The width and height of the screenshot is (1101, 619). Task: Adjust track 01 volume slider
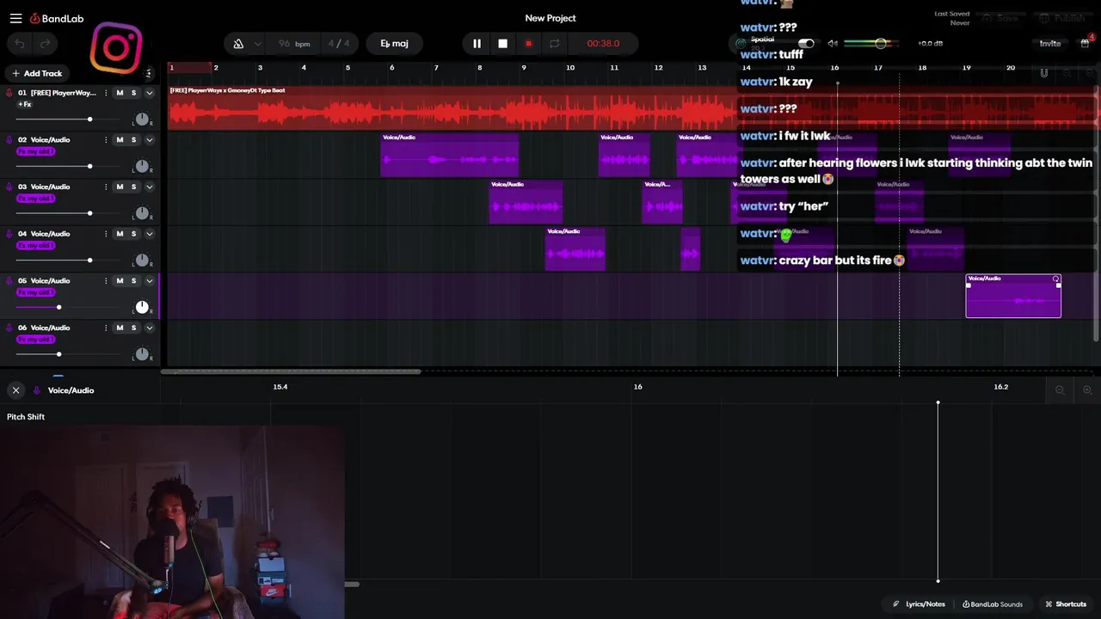click(x=89, y=120)
